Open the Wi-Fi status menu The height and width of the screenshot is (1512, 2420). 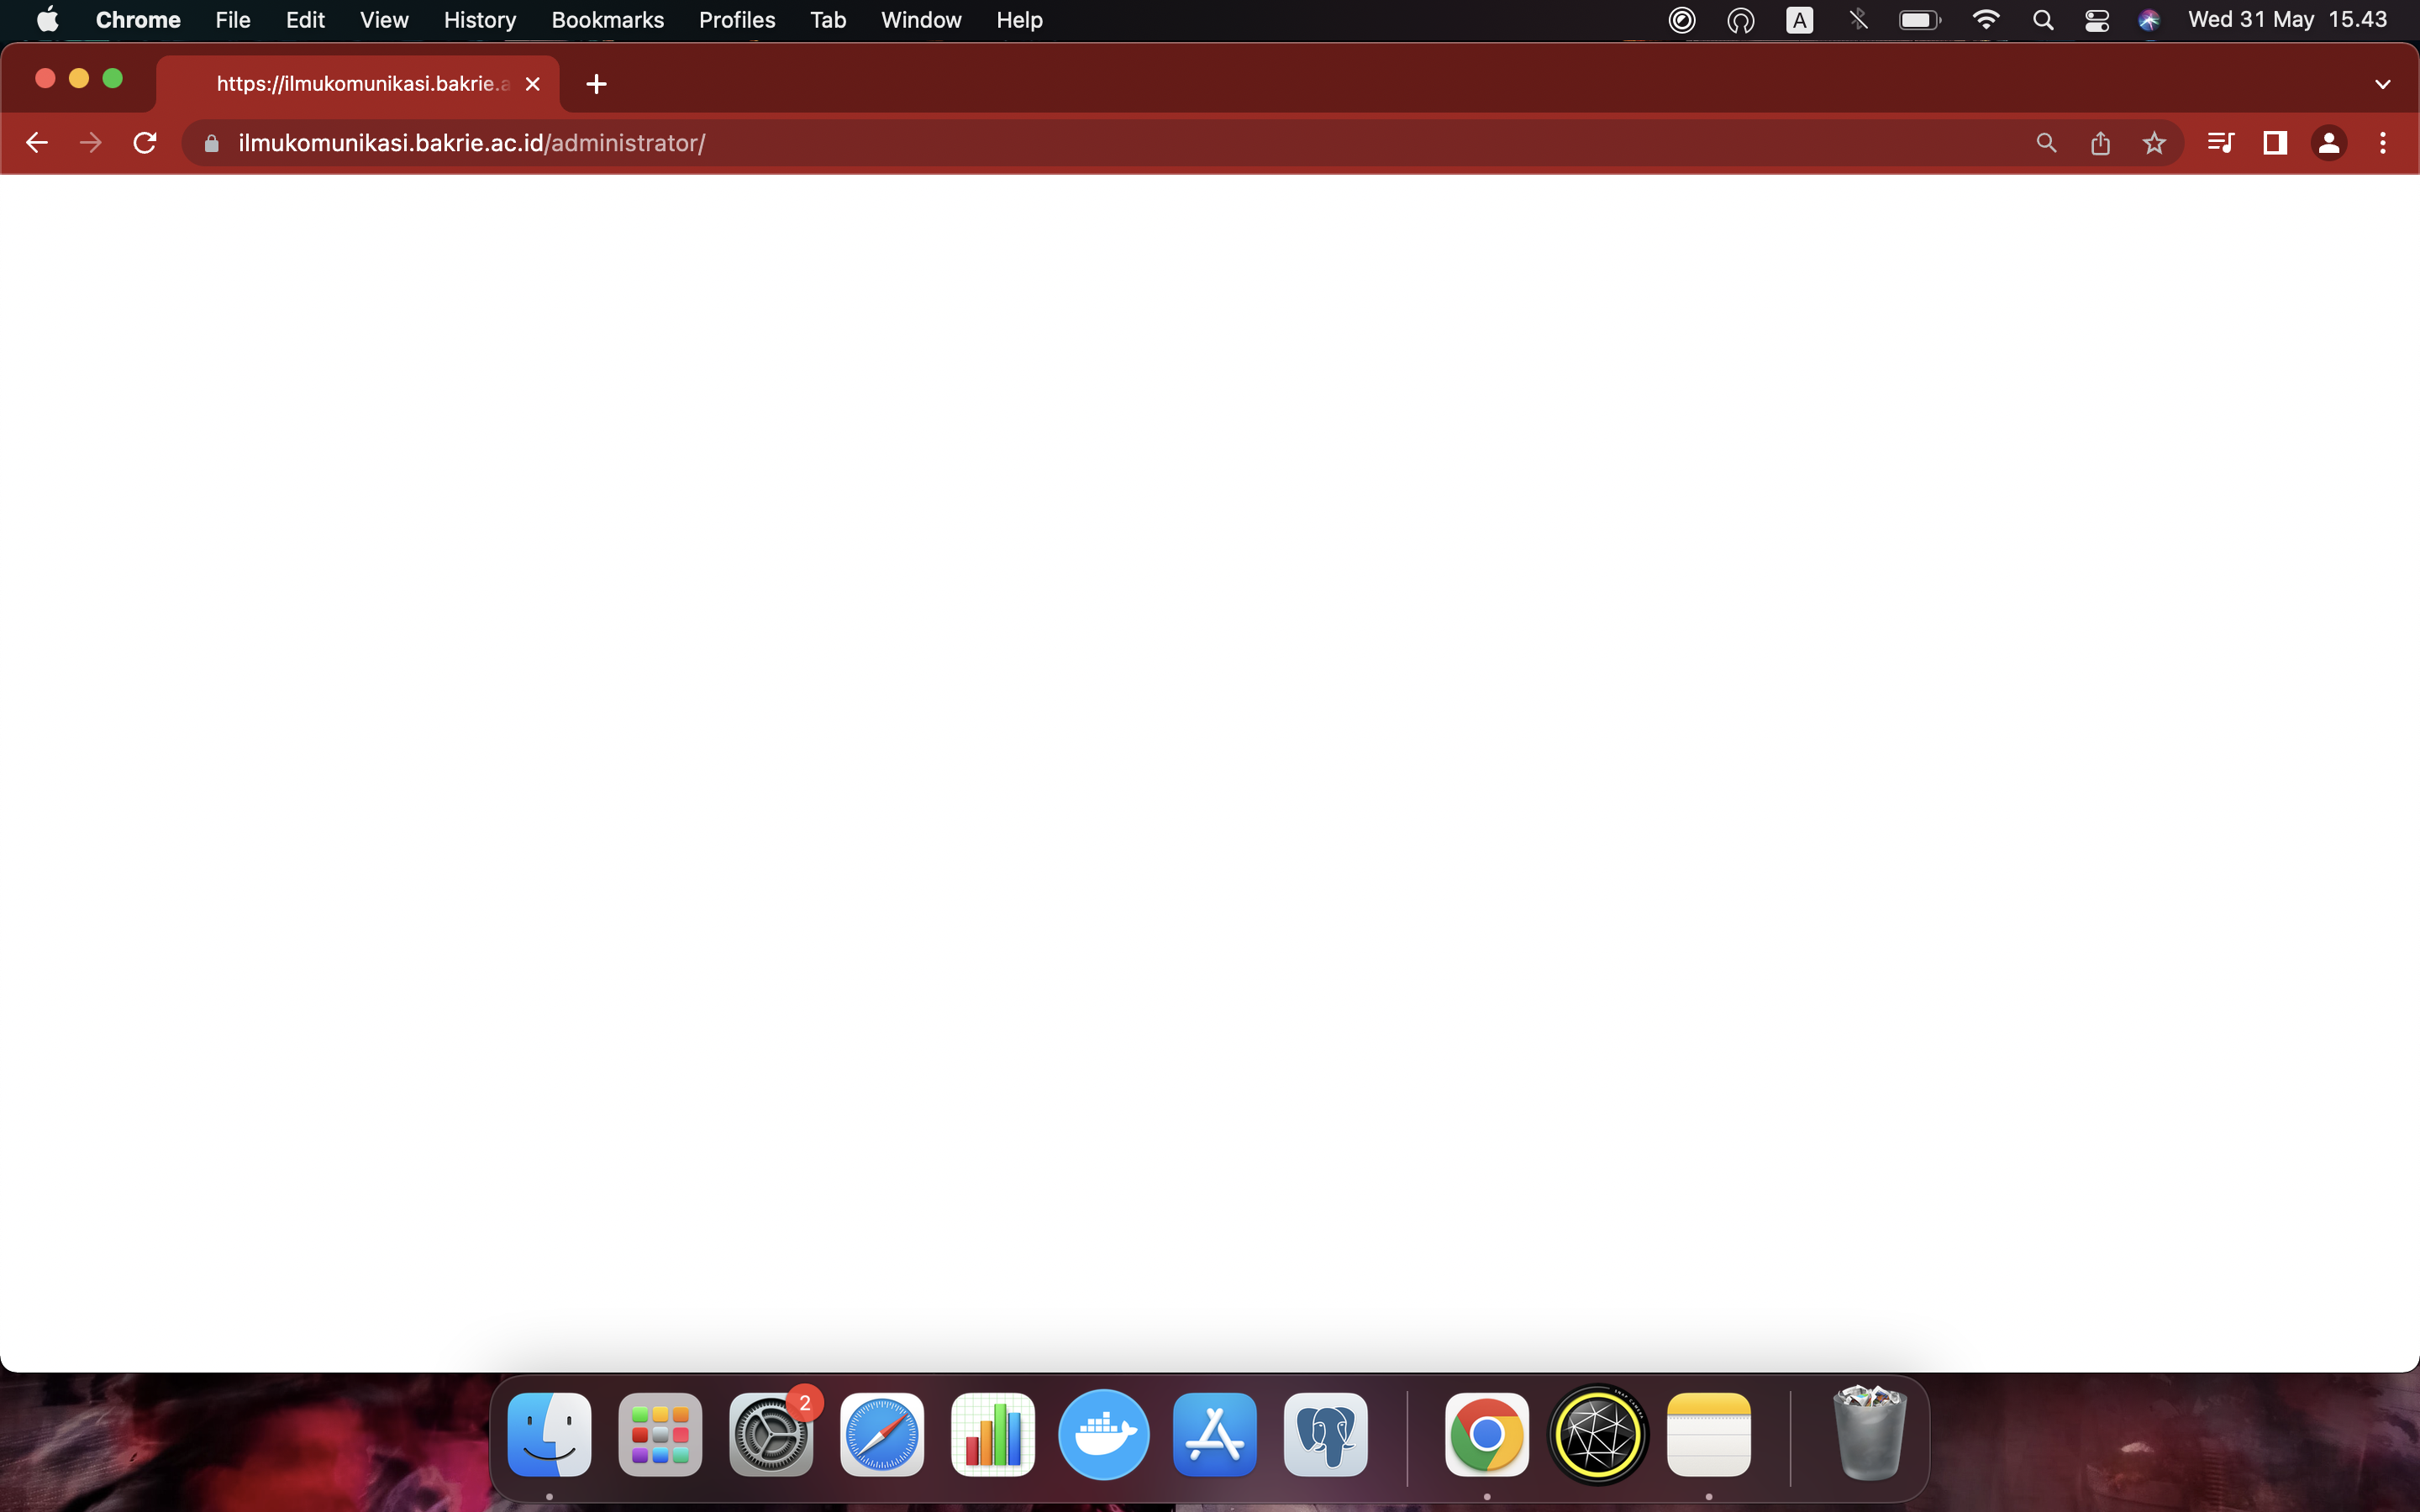(1985, 20)
